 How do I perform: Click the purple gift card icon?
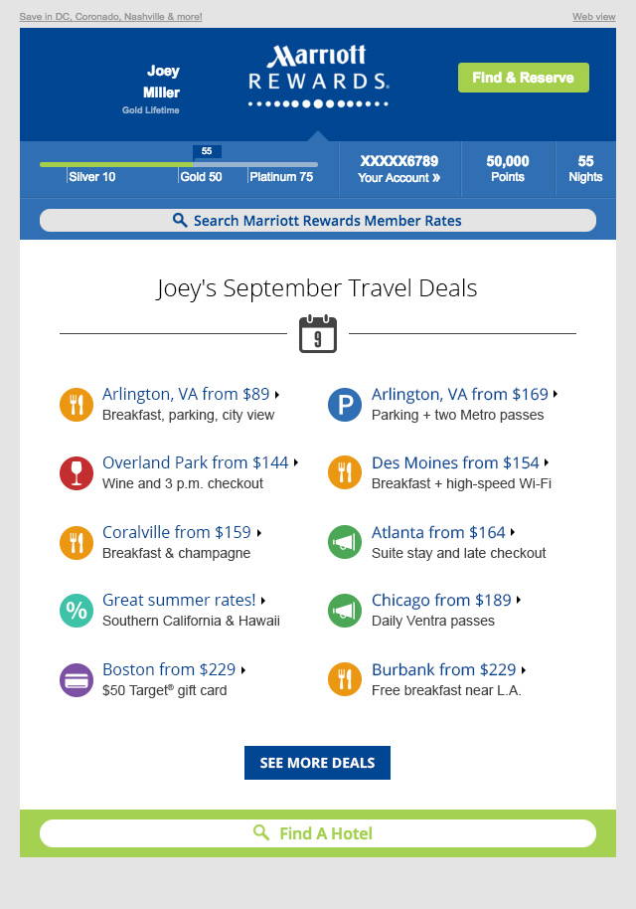[x=77, y=680]
